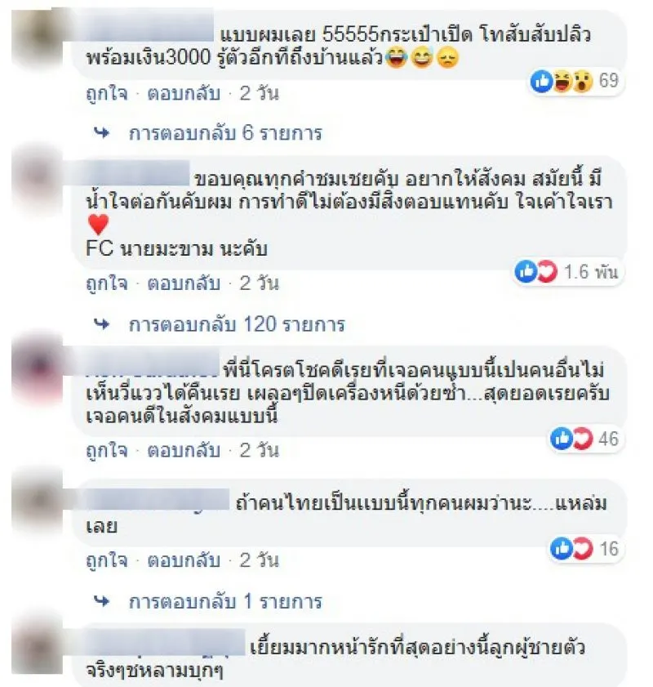Click ถูกใจ under the comment with 46 reactions
653x687 pixels.
(107, 451)
